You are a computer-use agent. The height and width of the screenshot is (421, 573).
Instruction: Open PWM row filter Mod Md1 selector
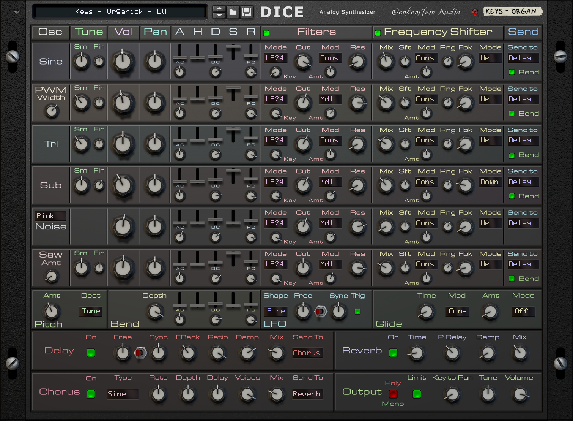pos(330,99)
